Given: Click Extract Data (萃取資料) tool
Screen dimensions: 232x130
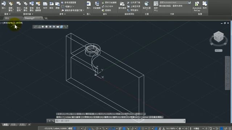Looking at the screenshot, I should 133,10.
